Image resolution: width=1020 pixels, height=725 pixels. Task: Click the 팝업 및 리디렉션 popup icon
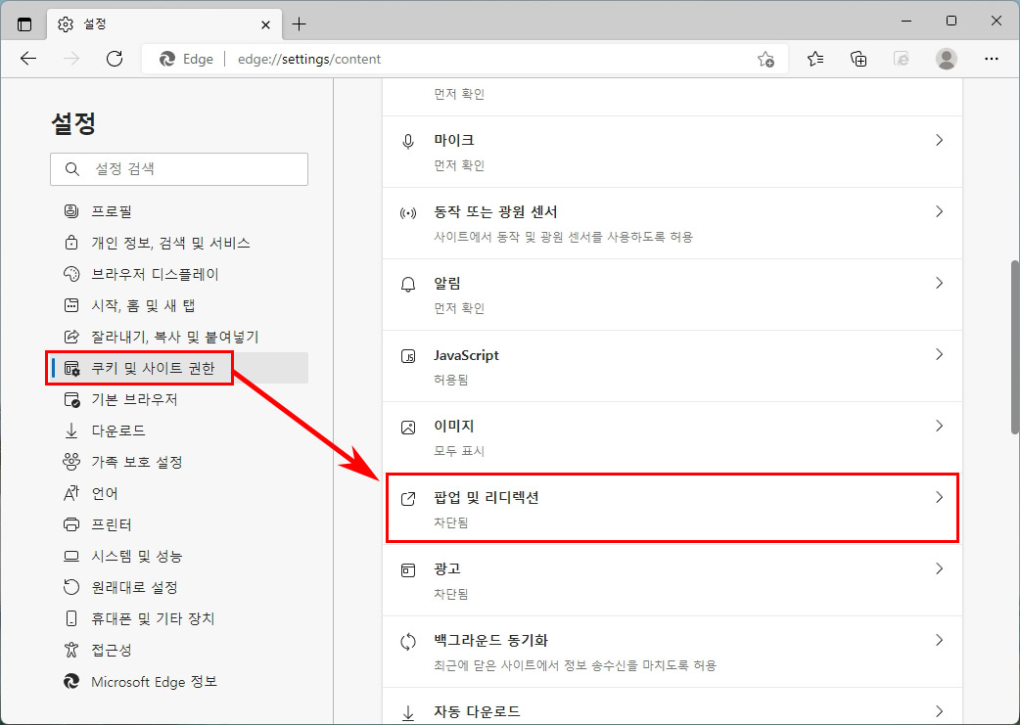click(408, 499)
